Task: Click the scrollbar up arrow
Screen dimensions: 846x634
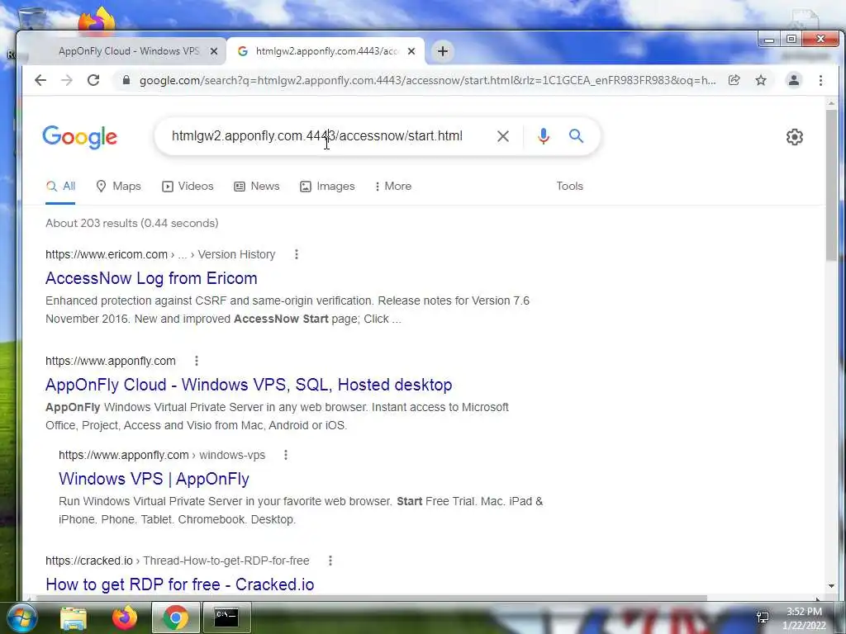Action: click(x=831, y=103)
